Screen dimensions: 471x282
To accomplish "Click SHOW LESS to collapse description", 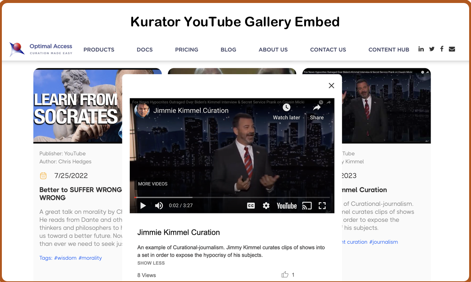I will coord(151,263).
